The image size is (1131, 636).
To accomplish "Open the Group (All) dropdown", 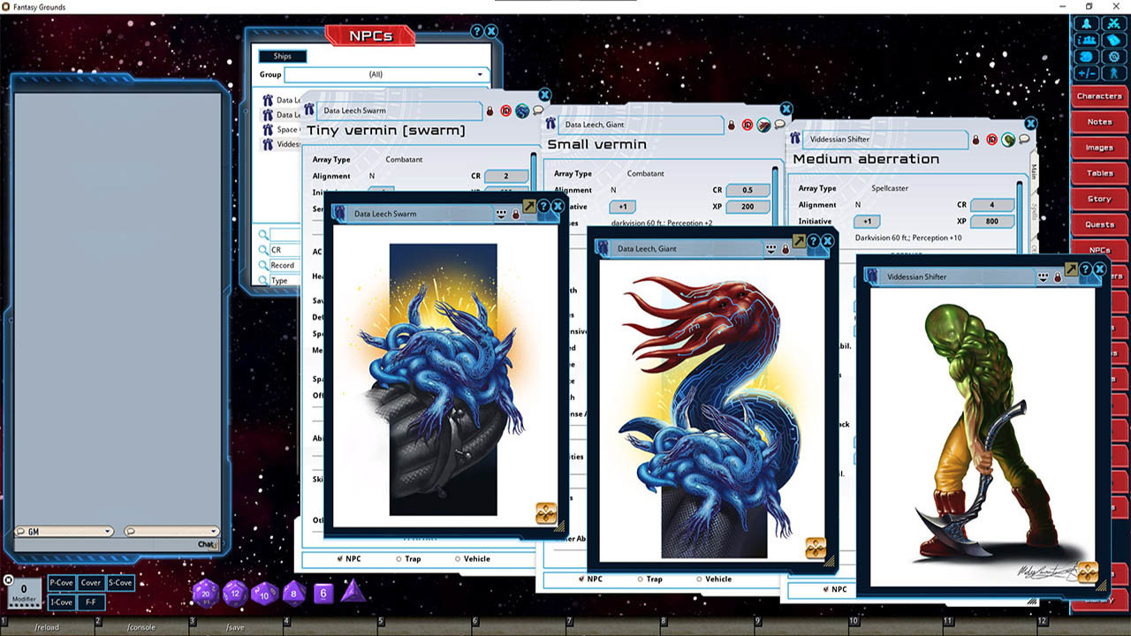I will (385, 75).
